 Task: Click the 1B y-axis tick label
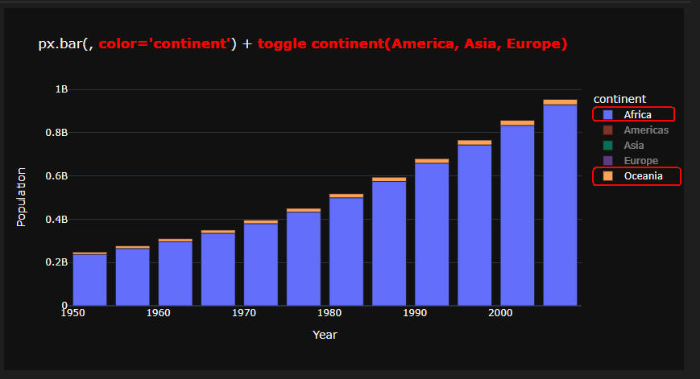pyautogui.click(x=61, y=89)
